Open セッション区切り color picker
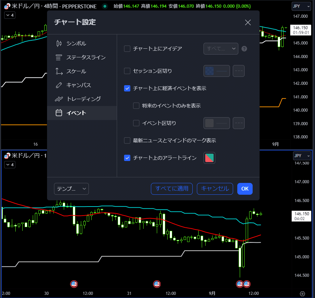 tap(217, 71)
